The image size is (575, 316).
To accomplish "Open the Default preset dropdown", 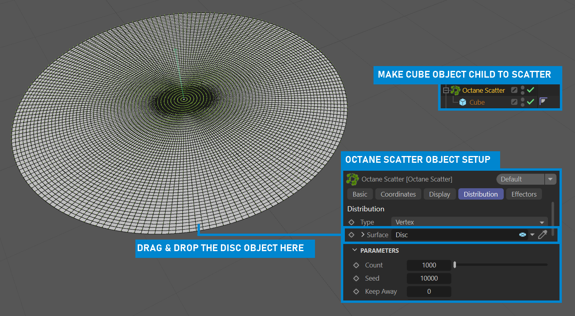I will coord(550,179).
